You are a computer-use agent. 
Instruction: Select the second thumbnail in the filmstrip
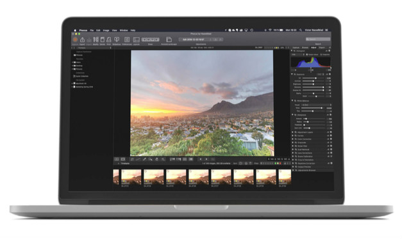coord(131,177)
